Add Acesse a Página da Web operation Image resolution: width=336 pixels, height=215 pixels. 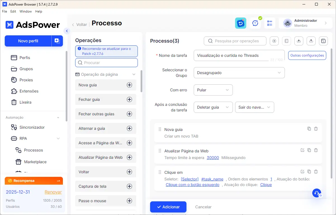pyautogui.click(x=129, y=143)
